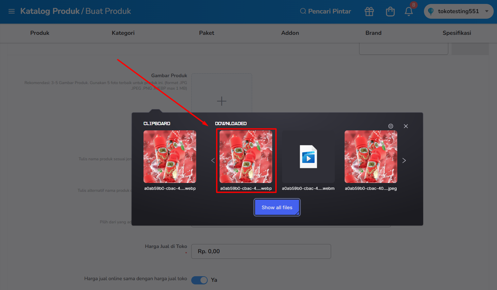
Task: Switch to the Spesifikasi tab
Action: 457,33
